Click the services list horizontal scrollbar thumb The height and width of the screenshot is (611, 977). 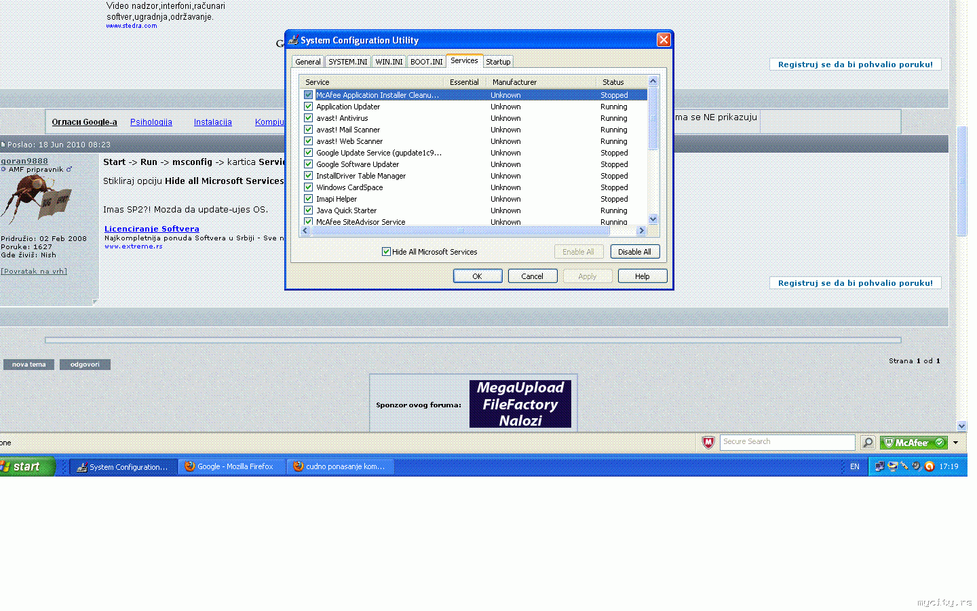pyautogui.click(x=461, y=231)
